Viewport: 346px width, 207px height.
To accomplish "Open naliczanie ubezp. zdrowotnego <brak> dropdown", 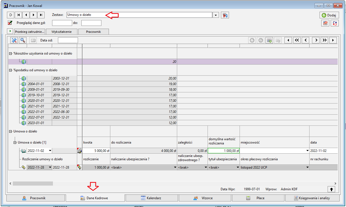I will click(206, 167).
